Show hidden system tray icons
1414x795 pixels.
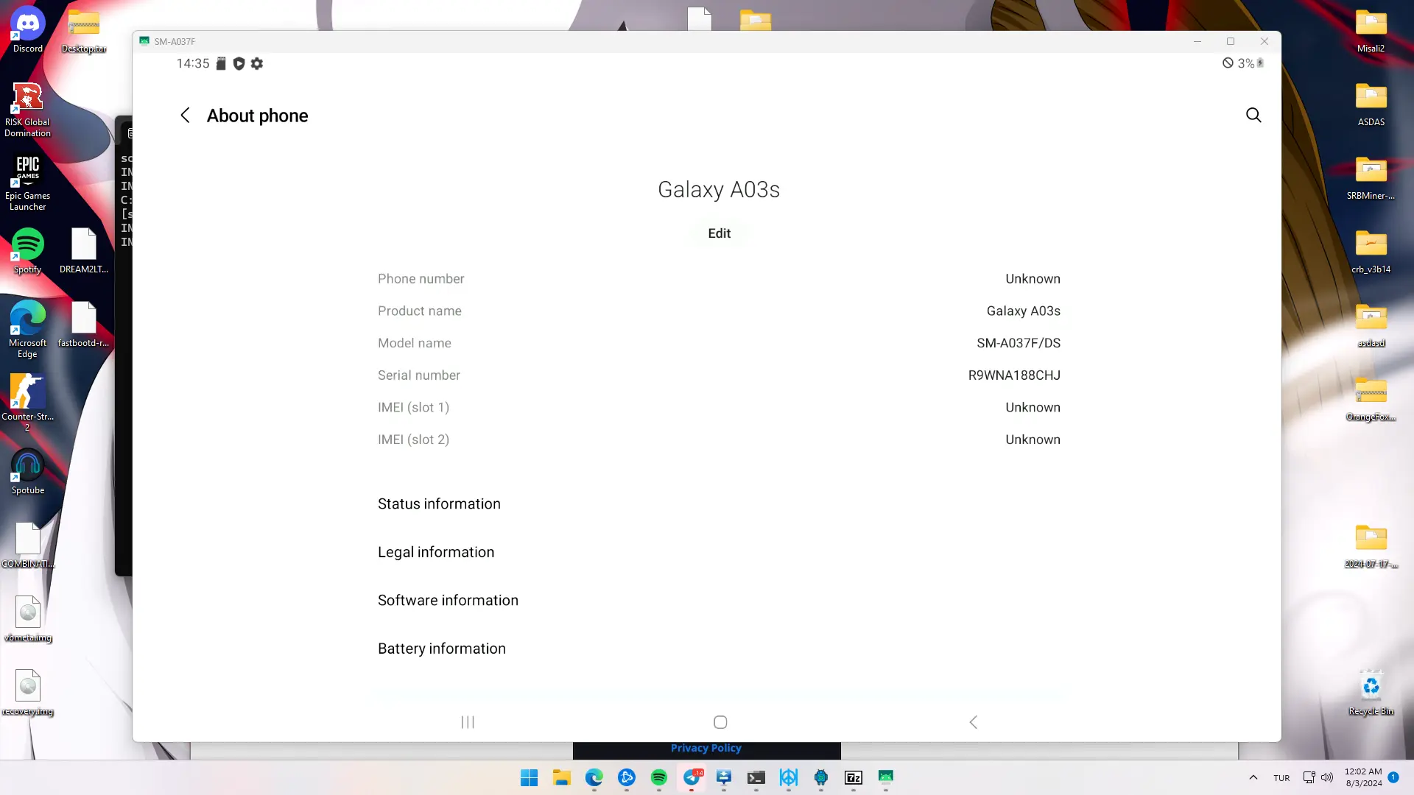pyautogui.click(x=1253, y=777)
